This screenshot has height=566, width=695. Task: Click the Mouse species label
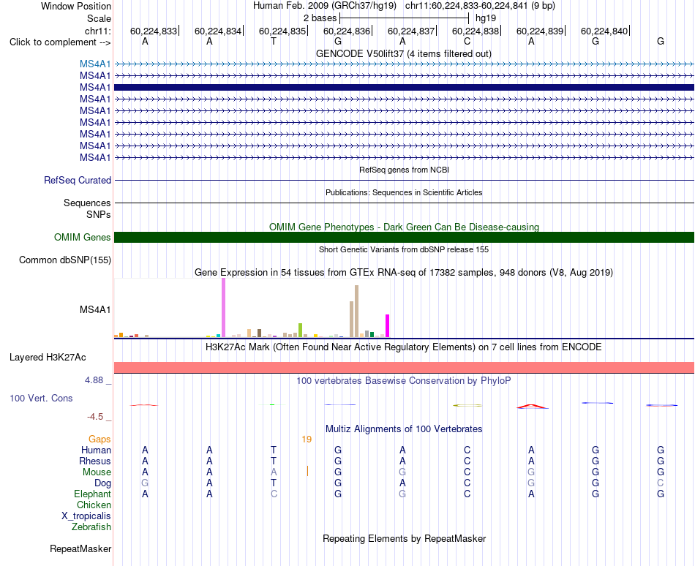[x=97, y=472]
